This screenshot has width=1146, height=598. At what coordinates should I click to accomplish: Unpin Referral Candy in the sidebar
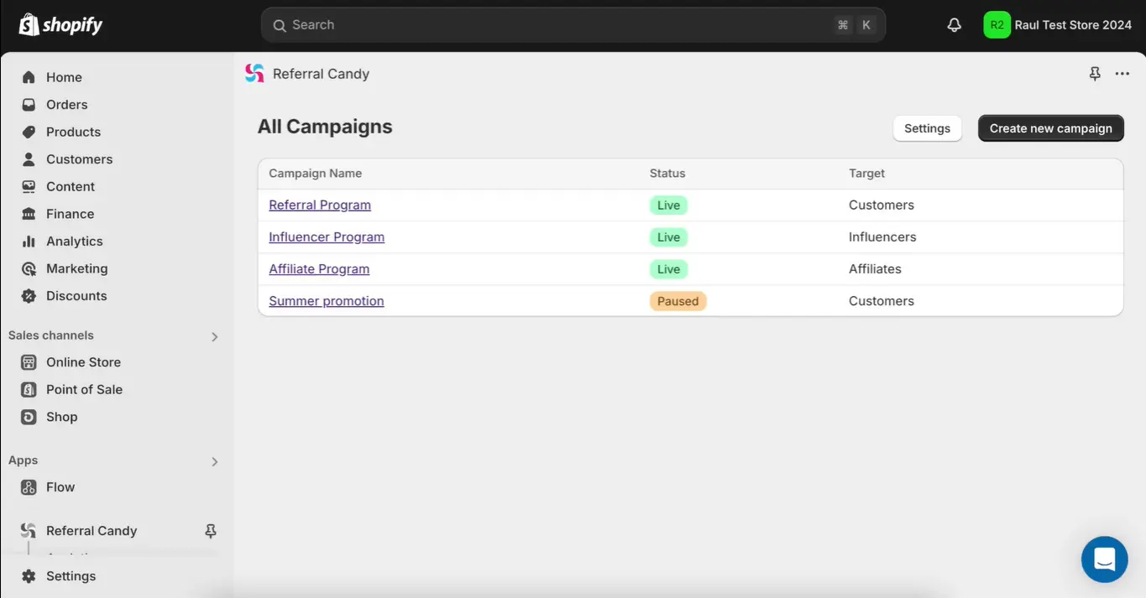(x=211, y=531)
